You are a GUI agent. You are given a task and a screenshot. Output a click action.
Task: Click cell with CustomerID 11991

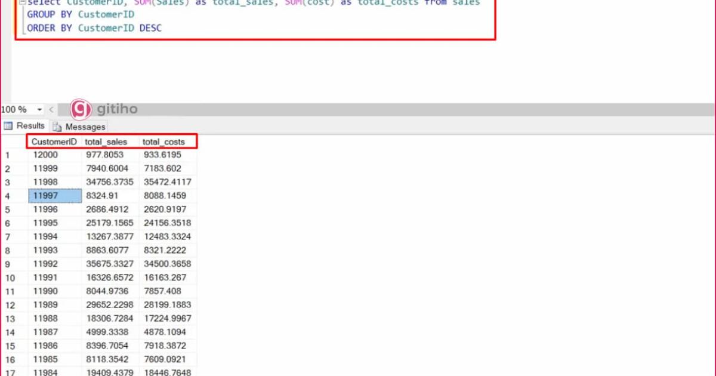click(x=55, y=278)
